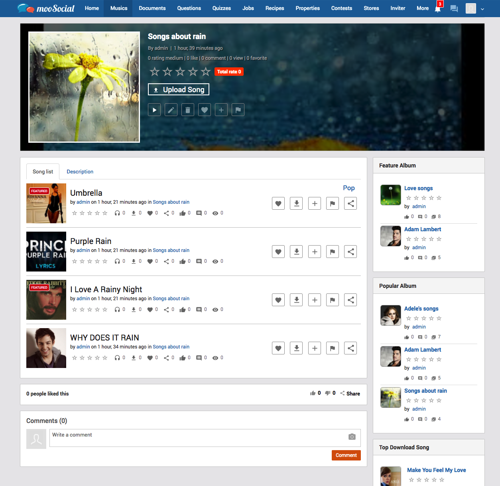Favorite the WHY DOES IT RAIN song
This screenshot has height=486, width=500.
click(x=278, y=348)
